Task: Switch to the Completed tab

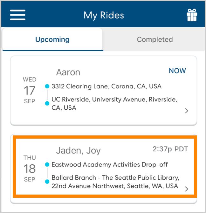Action: (x=155, y=40)
